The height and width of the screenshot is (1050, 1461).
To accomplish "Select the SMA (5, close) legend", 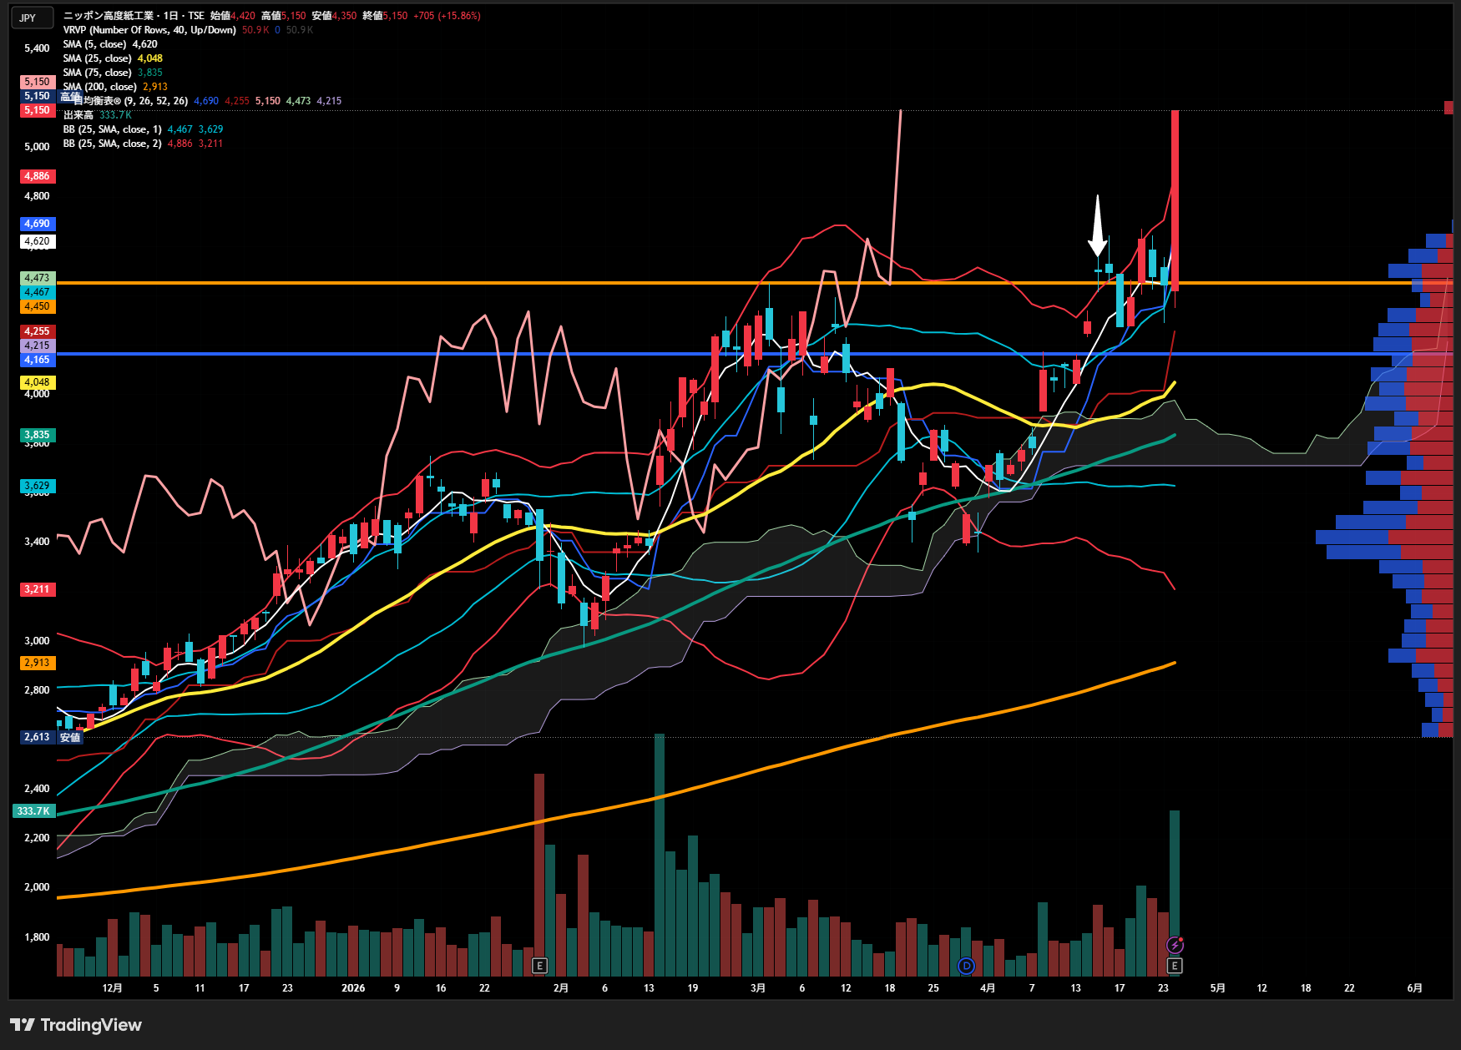I will 94,44.
